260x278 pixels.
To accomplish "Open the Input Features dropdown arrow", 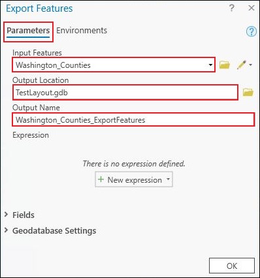I will click(210, 65).
